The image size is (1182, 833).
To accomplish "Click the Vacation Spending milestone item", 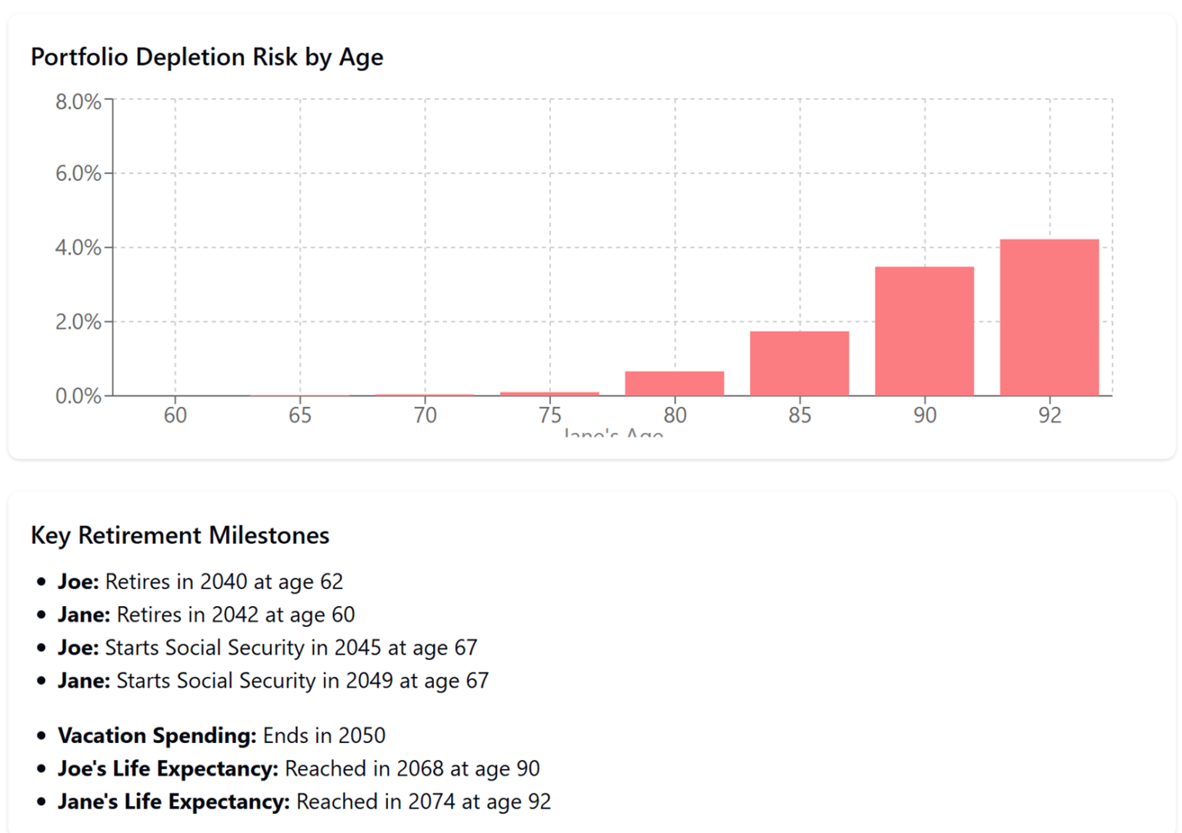I will pos(222,735).
